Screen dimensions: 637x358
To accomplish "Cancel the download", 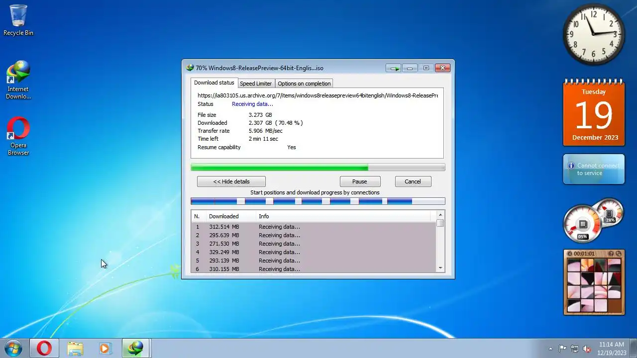I will click(413, 181).
